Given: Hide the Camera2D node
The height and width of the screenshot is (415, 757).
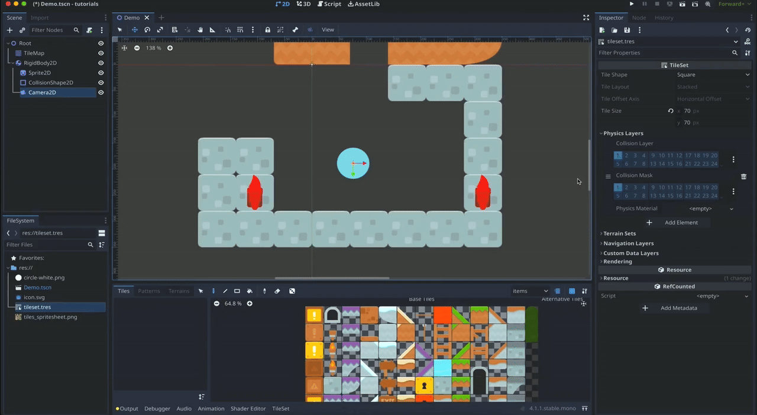Looking at the screenshot, I should [101, 92].
